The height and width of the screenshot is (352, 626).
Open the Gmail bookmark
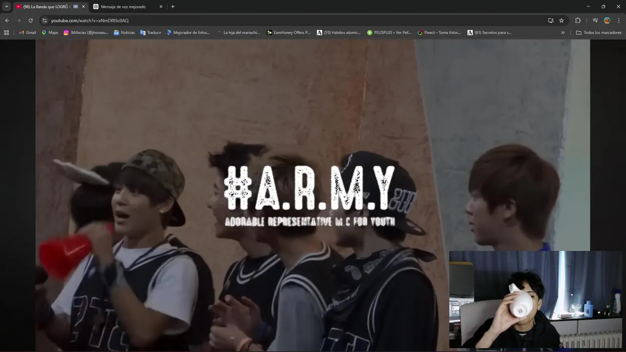27,33
